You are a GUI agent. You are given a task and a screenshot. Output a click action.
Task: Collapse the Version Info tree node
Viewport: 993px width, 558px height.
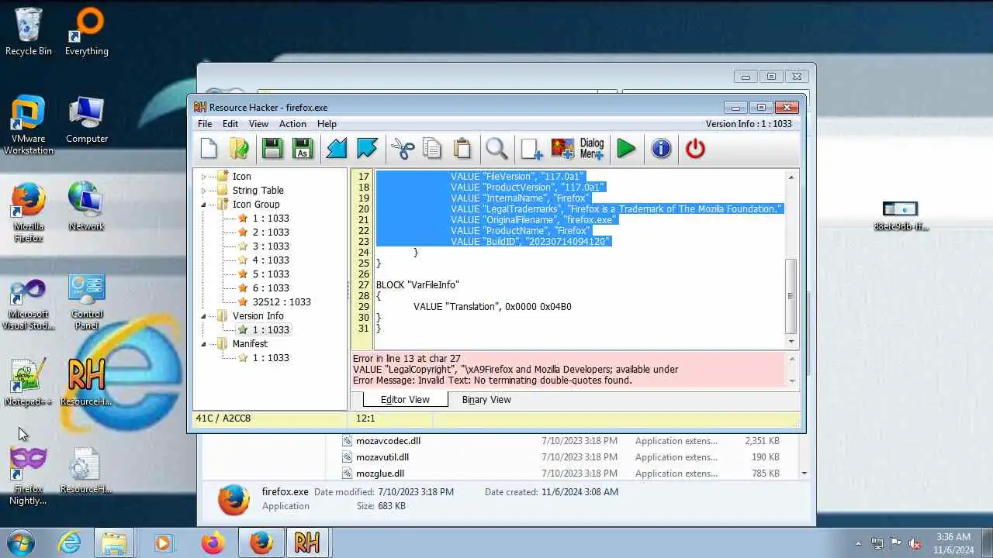pos(204,316)
